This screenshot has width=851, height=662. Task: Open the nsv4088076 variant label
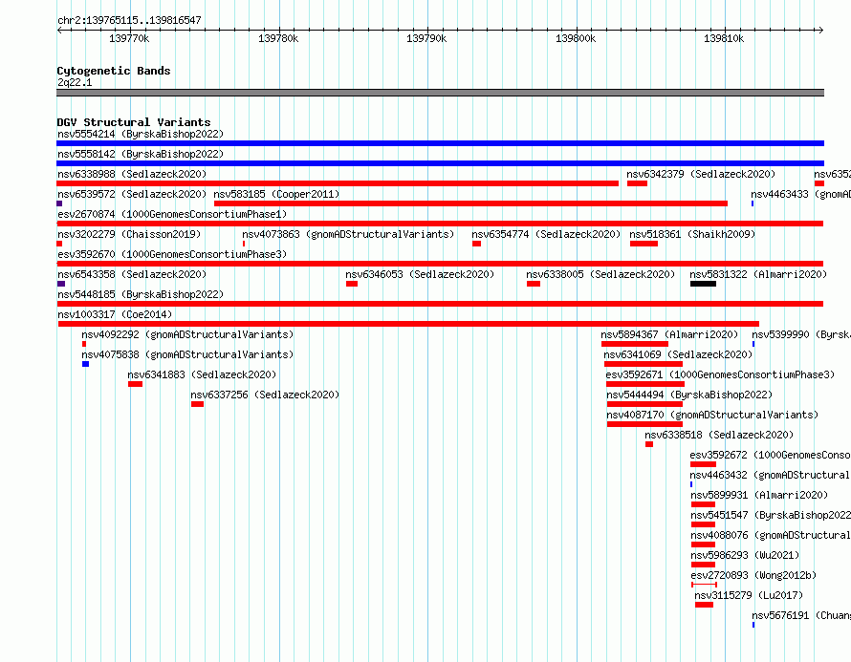click(x=771, y=535)
